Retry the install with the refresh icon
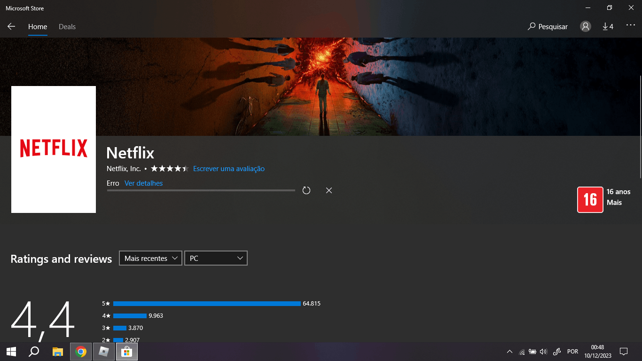 click(306, 190)
